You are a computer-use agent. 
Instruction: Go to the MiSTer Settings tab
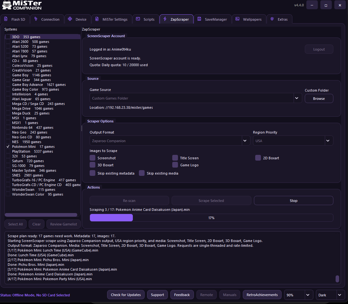tap(112, 19)
